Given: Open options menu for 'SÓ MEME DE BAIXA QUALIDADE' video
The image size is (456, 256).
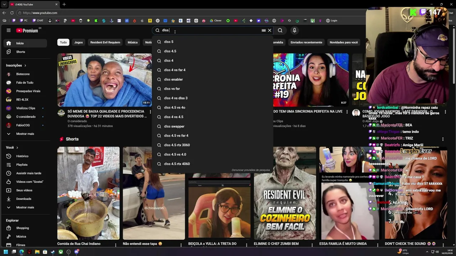Looking at the screenshot, I should [x=150, y=112].
